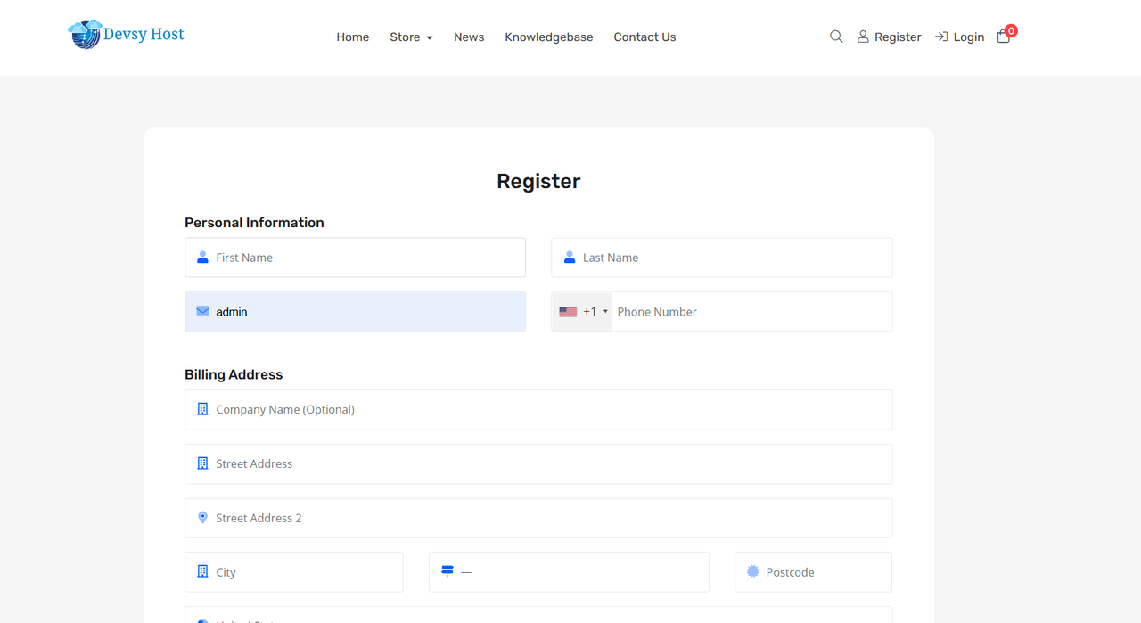Focus the Company Name (Optional) field
This screenshot has height=623, width=1141.
pos(538,409)
